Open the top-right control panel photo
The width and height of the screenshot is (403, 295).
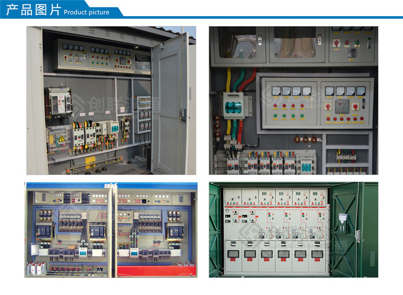tap(293, 100)
